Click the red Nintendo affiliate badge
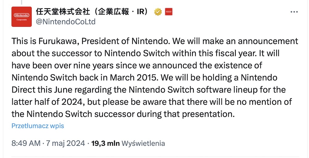This screenshot has width=309, height=158. (x=168, y=12)
